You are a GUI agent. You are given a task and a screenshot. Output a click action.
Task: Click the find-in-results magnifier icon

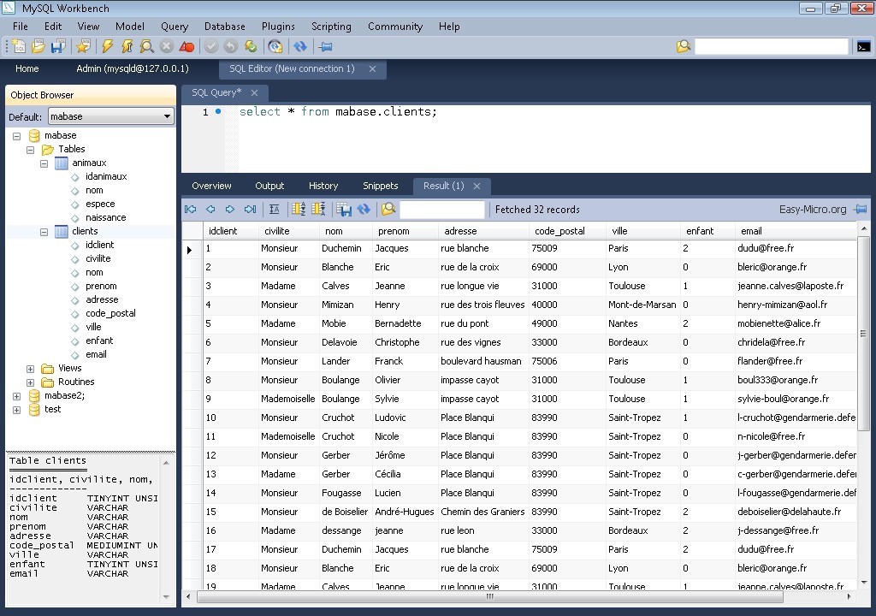tap(388, 209)
